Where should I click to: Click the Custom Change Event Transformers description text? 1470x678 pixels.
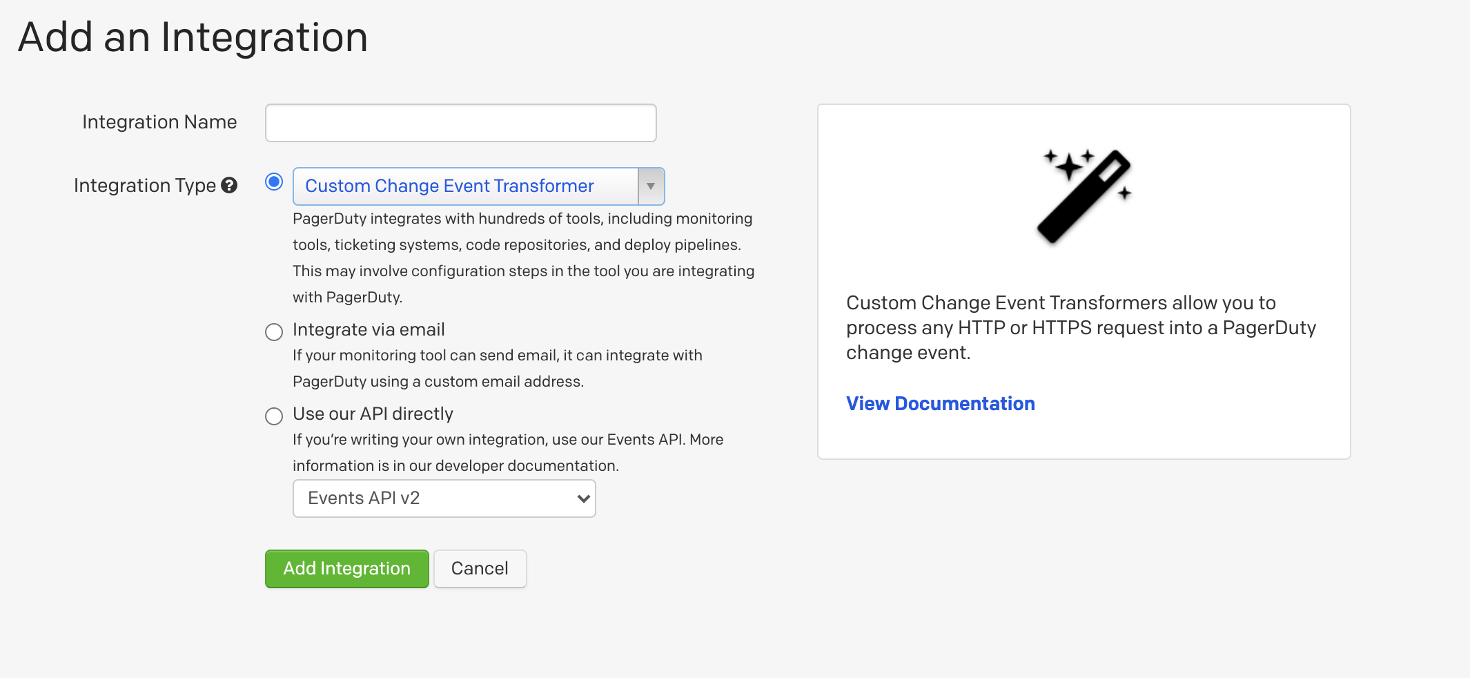click(x=1081, y=328)
